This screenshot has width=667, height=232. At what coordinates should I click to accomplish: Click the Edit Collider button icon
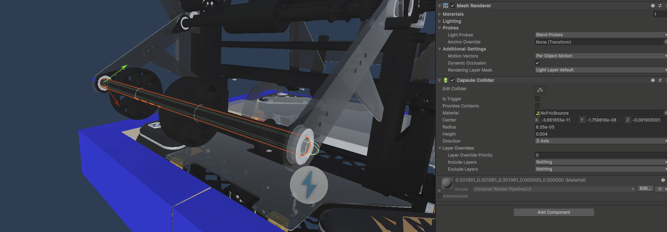[x=540, y=90]
